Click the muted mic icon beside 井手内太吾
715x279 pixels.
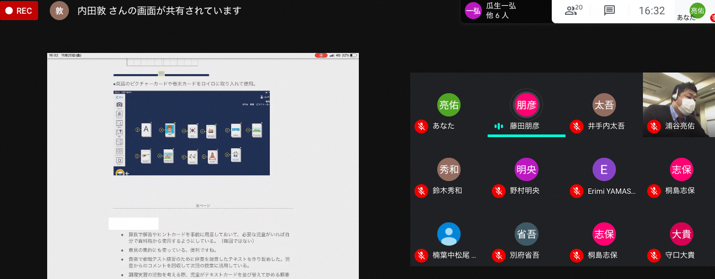[x=577, y=127]
